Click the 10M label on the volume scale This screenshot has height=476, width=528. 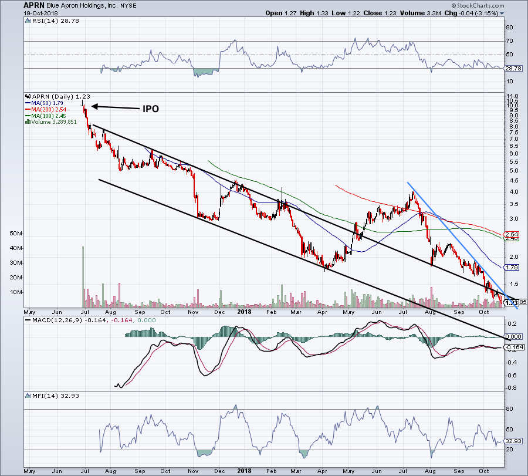pyautogui.click(x=16, y=292)
